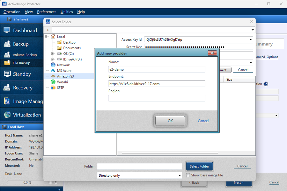
Task: Open the Virtualization icon
Action: (x=7, y=115)
